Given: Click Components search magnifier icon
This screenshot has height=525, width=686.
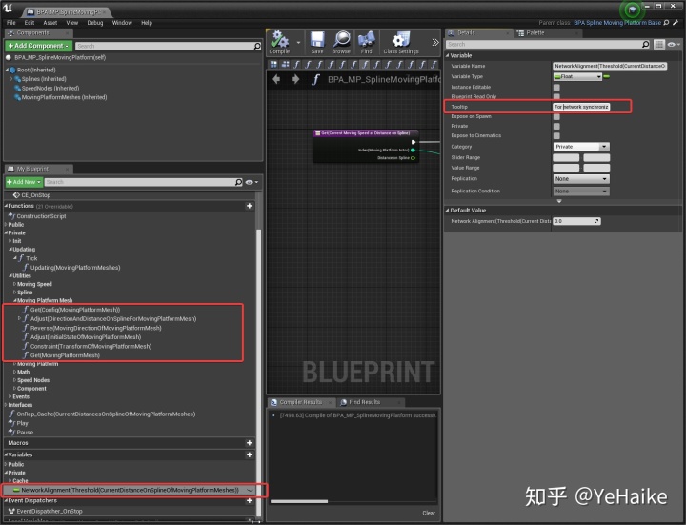Looking at the screenshot, I should (x=257, y=46).
